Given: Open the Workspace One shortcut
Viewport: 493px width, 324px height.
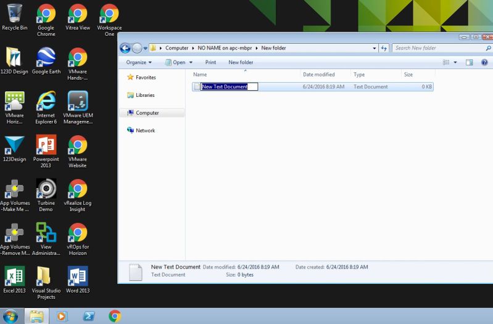Looking at the screenshot, I should [109, 20].
